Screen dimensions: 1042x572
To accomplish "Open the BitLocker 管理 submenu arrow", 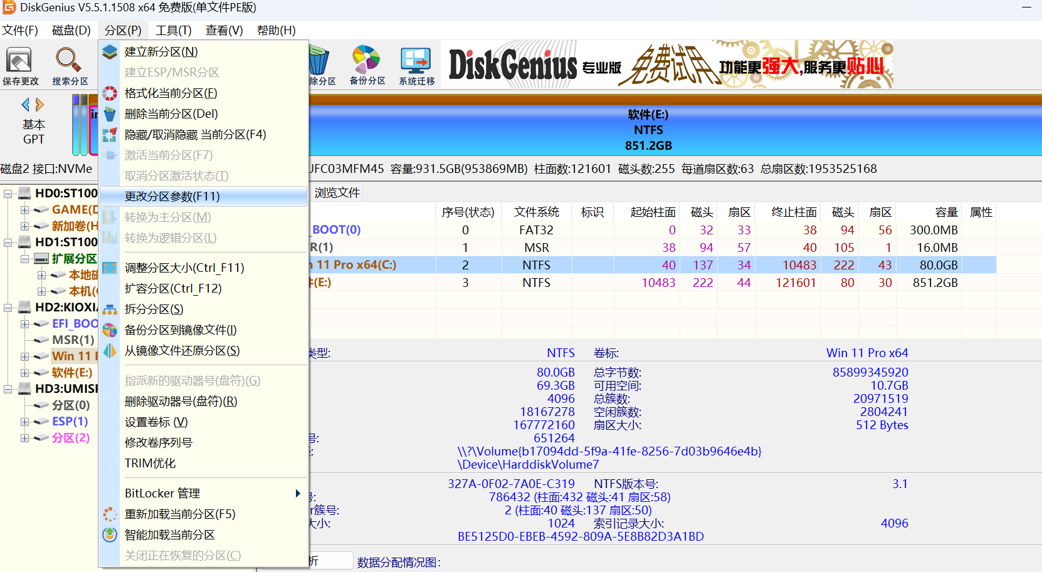I will (297, 493).
